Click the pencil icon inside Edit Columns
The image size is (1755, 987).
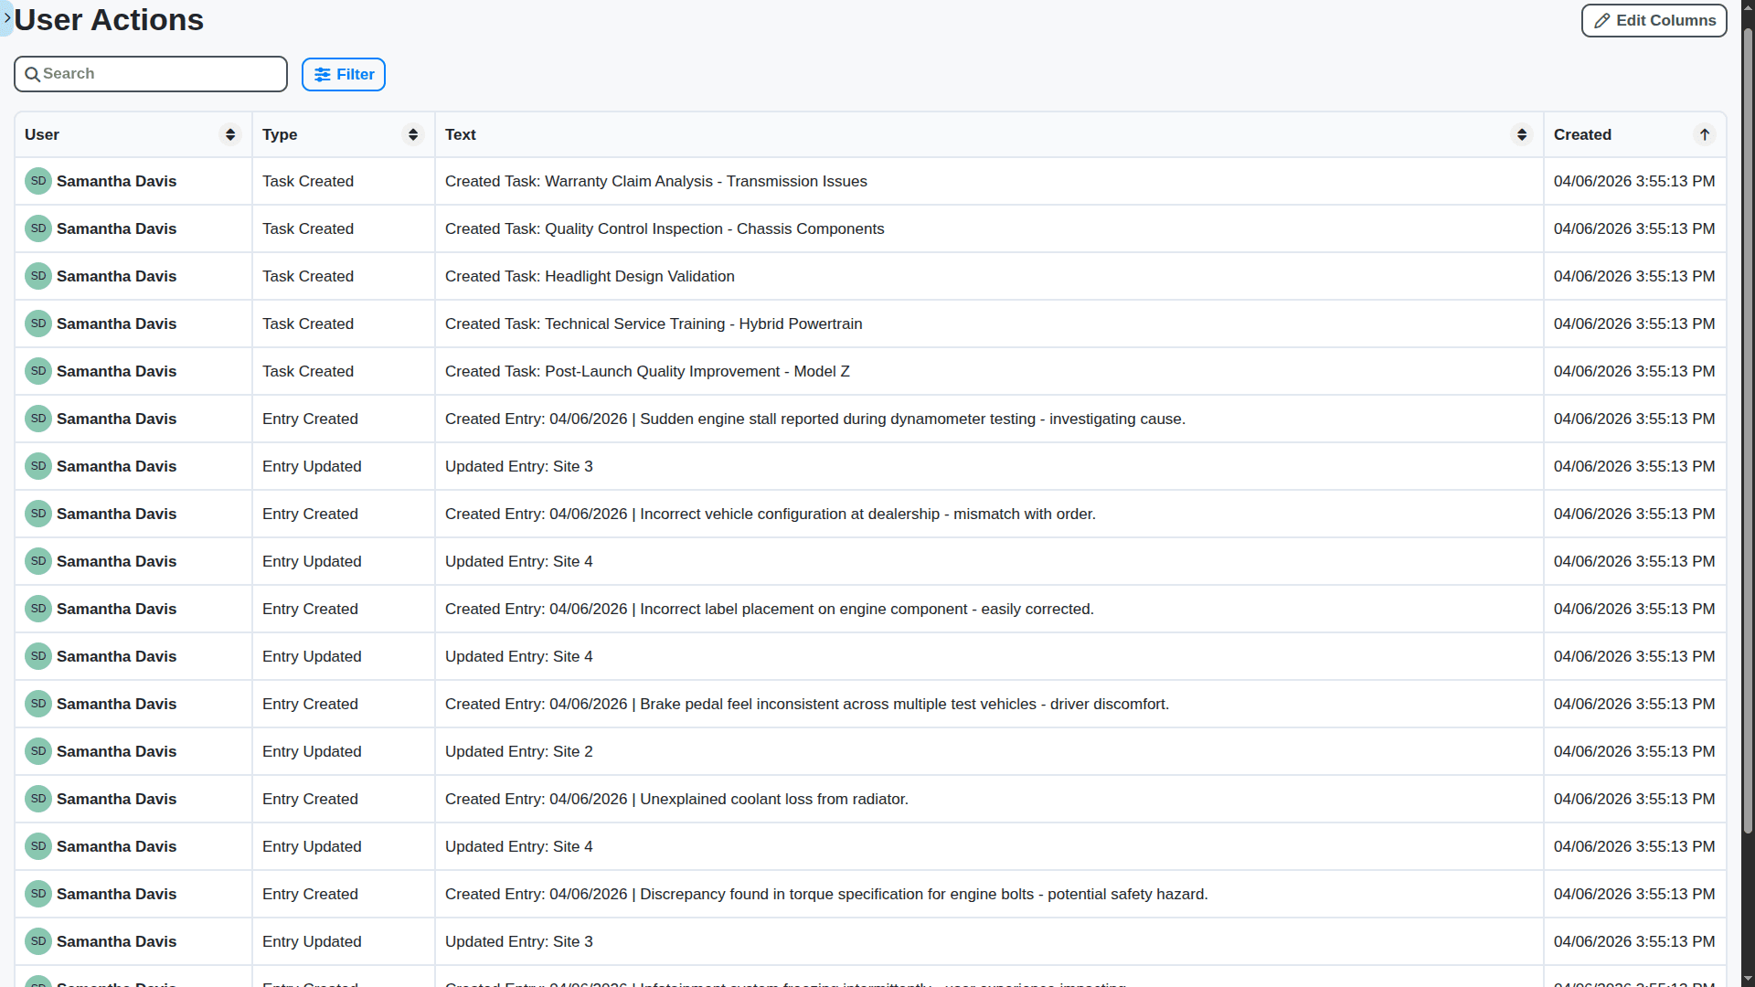pos(1603,20)
